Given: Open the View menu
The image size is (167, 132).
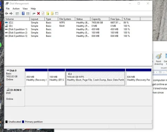Looking at the screenshot, I should [25, 9].
